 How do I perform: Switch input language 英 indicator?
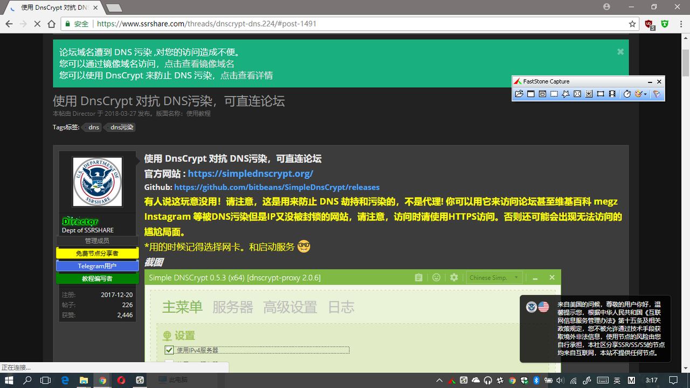(x=617, y=380)
